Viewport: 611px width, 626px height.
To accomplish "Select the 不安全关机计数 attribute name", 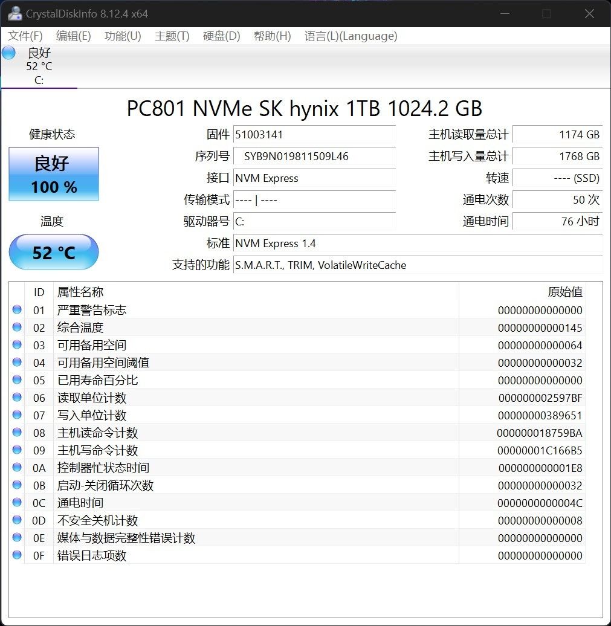I will click(x=97, y=521).
